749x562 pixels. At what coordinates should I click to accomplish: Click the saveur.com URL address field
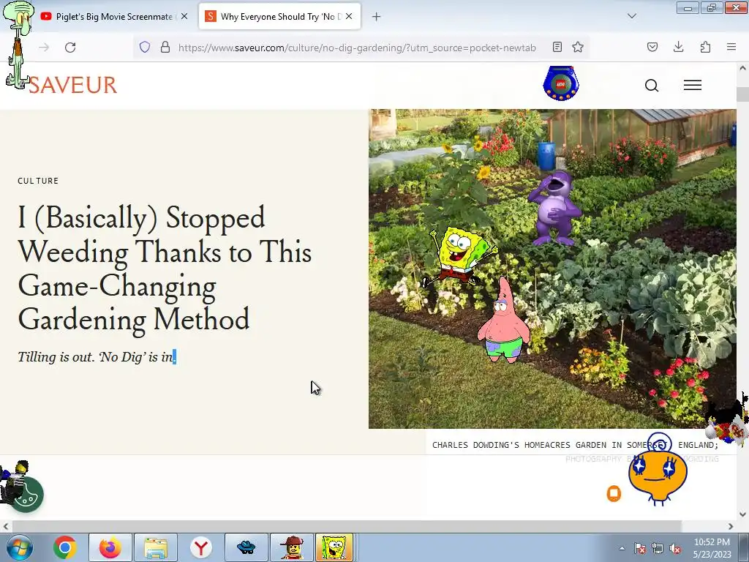click(357, 48)
